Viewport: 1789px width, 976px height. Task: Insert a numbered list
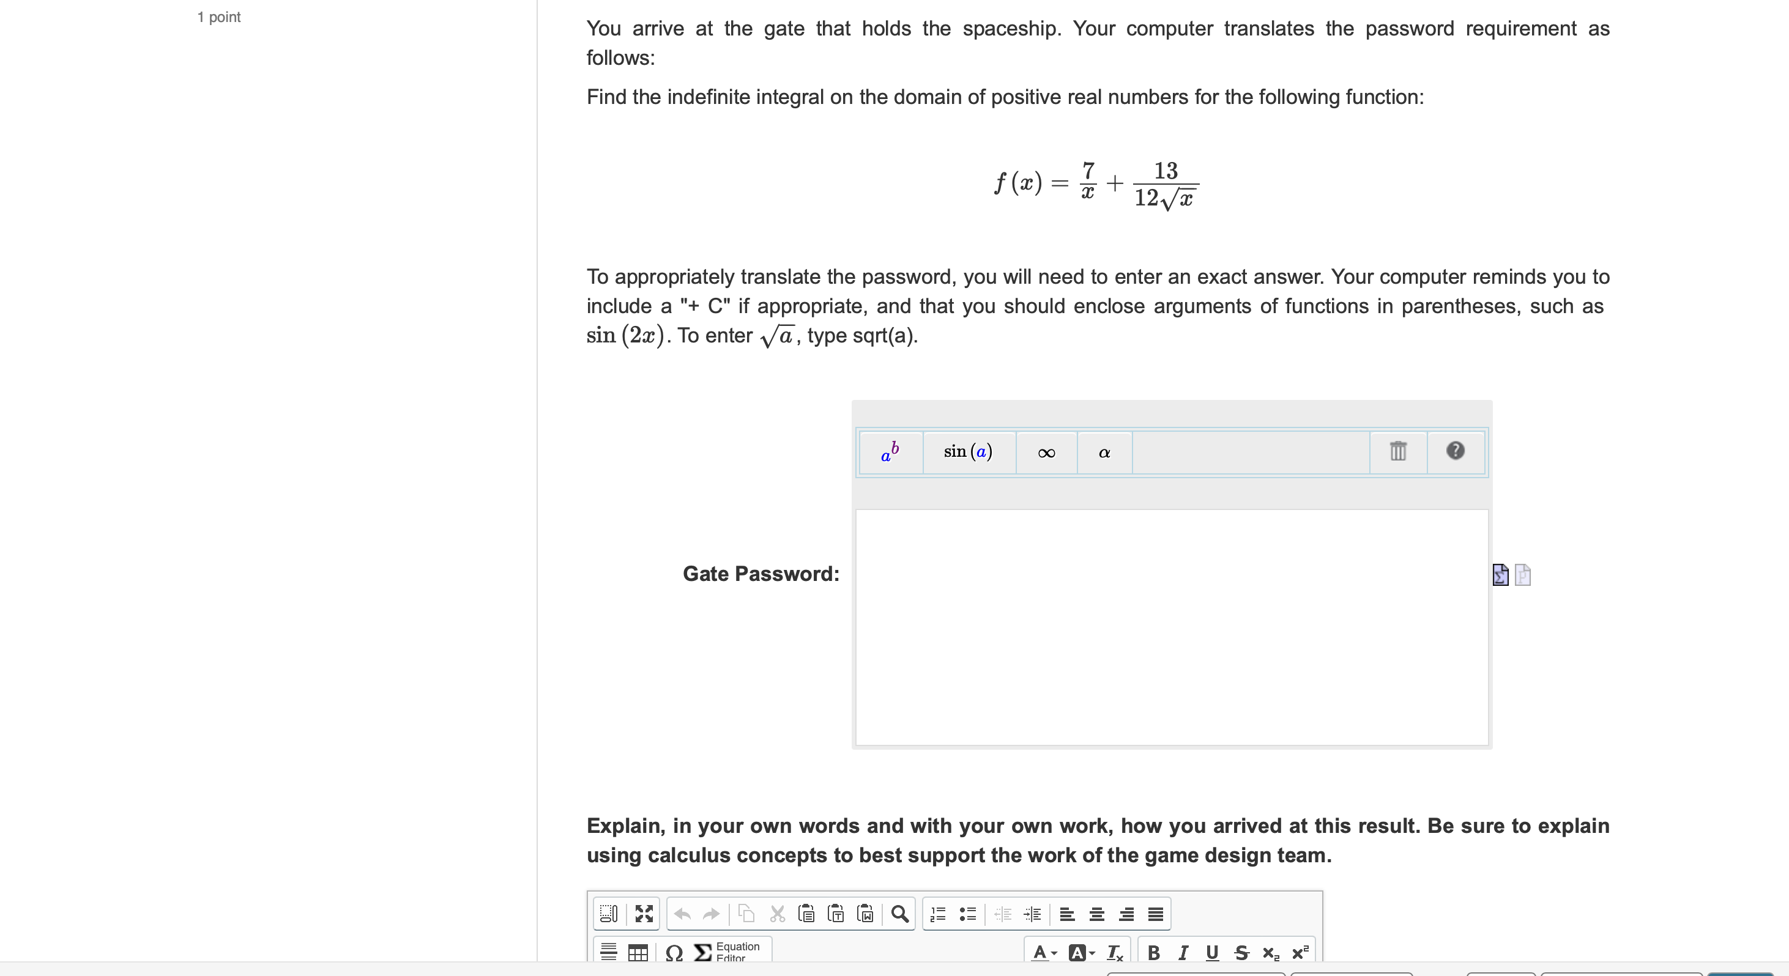[937, 914]
